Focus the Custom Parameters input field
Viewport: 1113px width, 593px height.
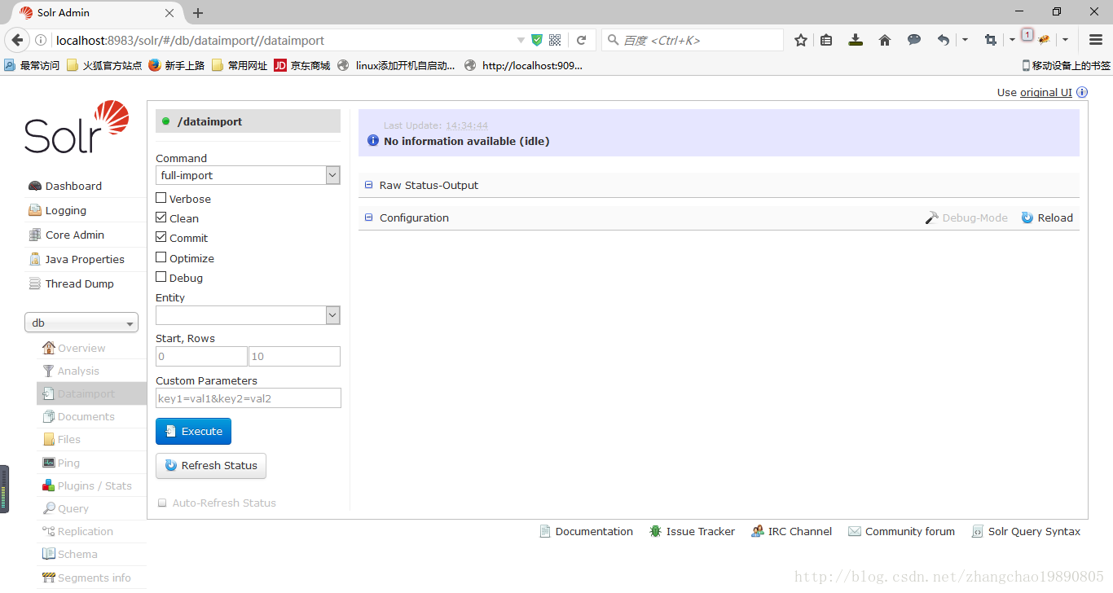point(249,398)
